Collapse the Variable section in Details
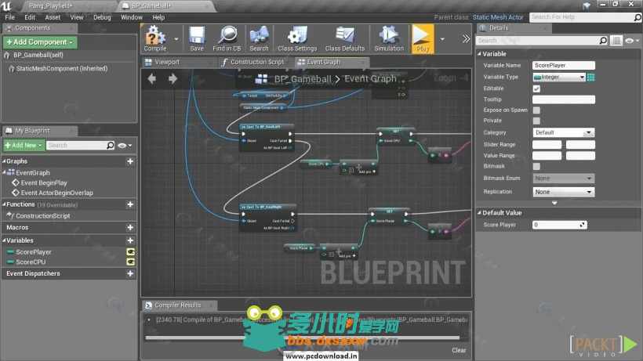Viewport: 643px width, 361px height. (479, 54)
